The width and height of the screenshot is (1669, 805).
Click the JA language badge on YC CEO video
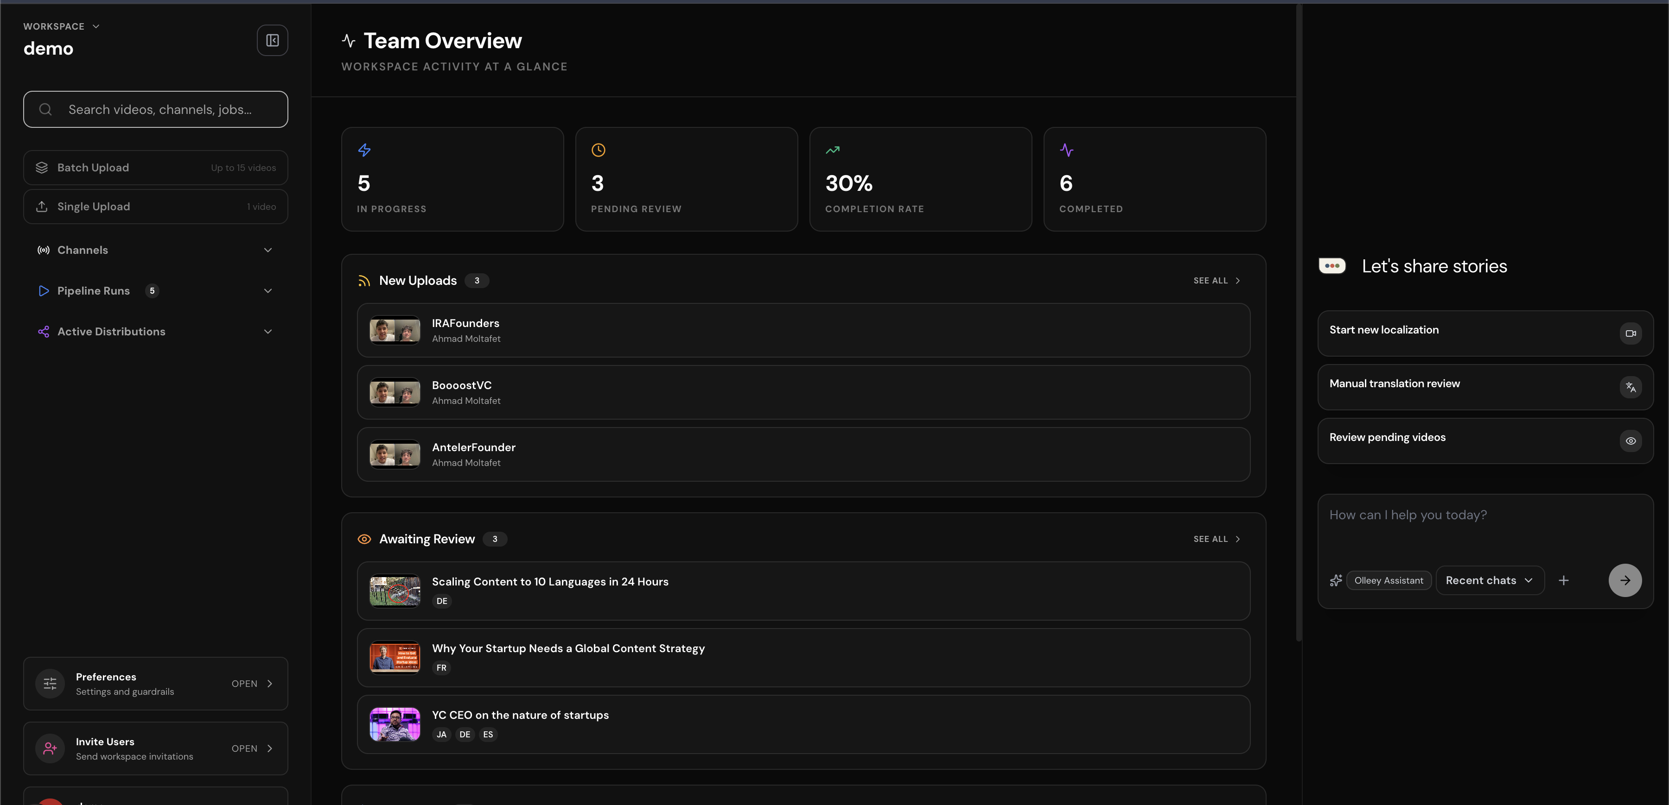coord(441,735)
